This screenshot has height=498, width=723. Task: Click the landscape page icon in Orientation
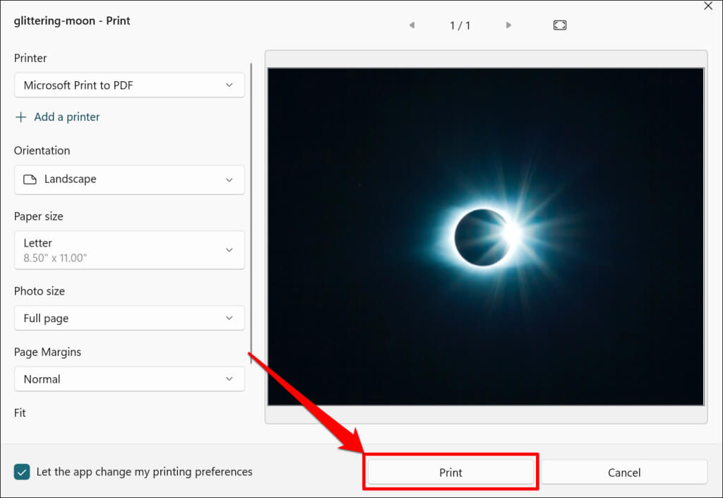(30, 179)
